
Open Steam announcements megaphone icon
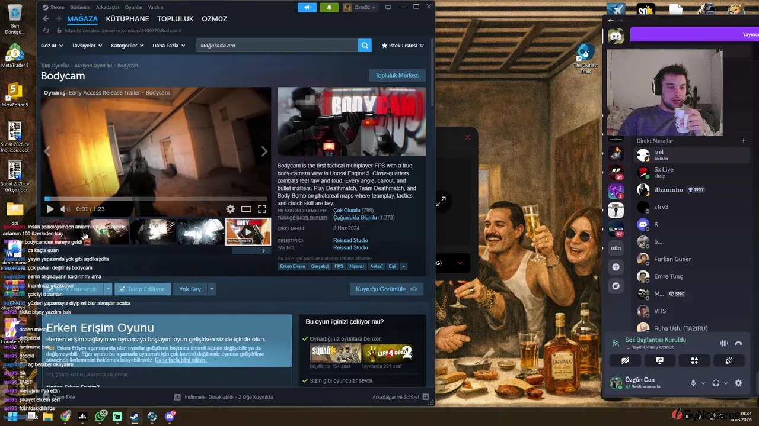(x=307, y=8)
